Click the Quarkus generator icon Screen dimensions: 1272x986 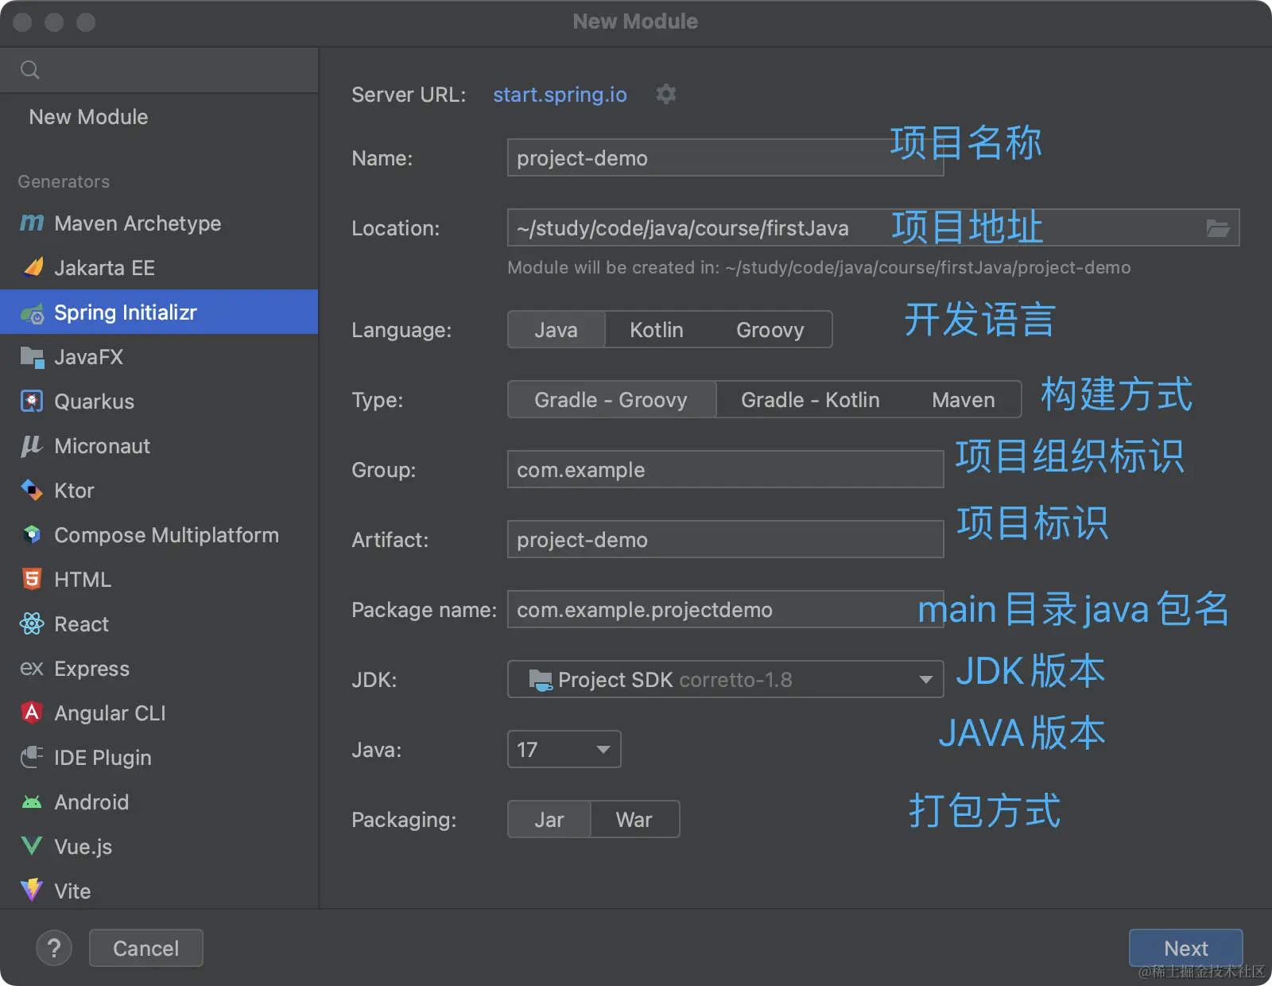pos(32,402)
